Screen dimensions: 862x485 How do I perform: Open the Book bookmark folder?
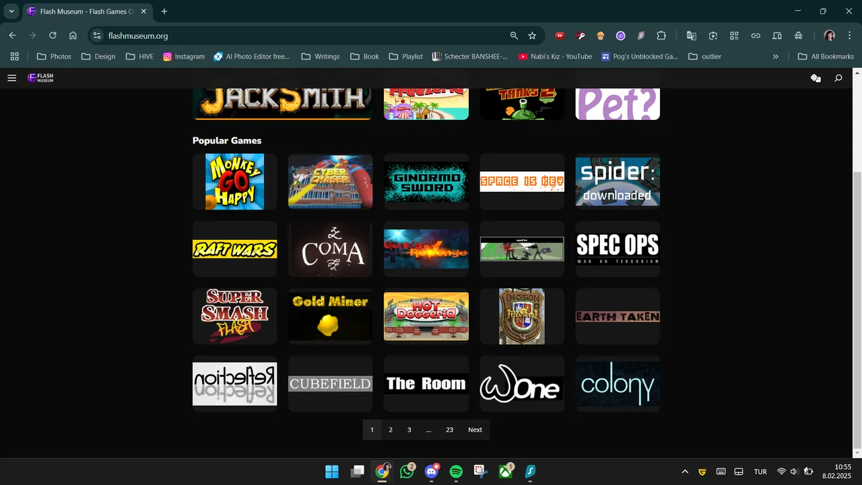(x=365, y=57)
